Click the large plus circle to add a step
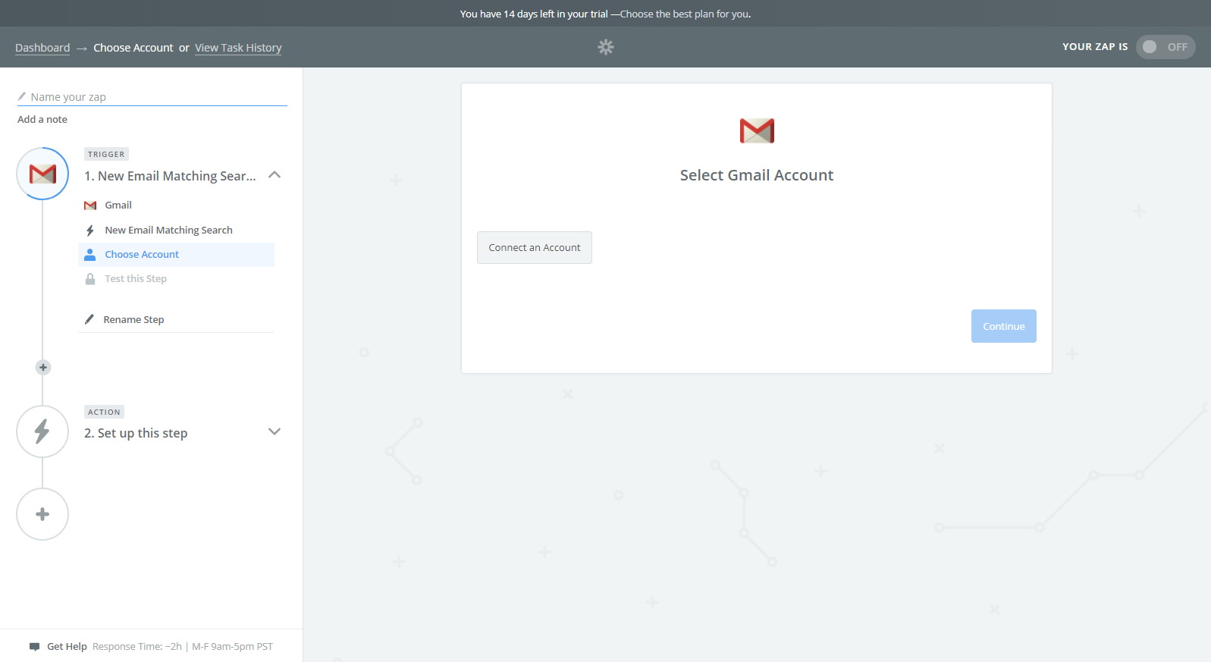The height and width of the screenshot is (662, 1211). (42, 514)
